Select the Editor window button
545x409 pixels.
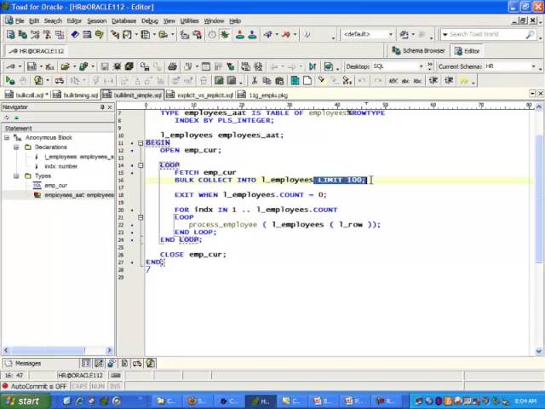468,51
